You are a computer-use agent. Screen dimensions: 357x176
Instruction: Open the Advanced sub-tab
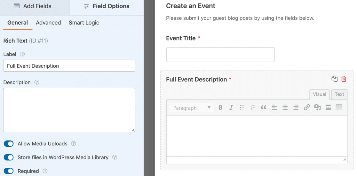click(48, 23)
